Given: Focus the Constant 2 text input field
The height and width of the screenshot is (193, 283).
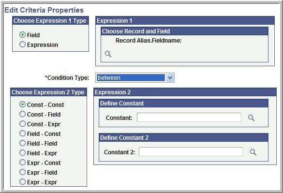Looking at the screenshot, I should 191,152.
